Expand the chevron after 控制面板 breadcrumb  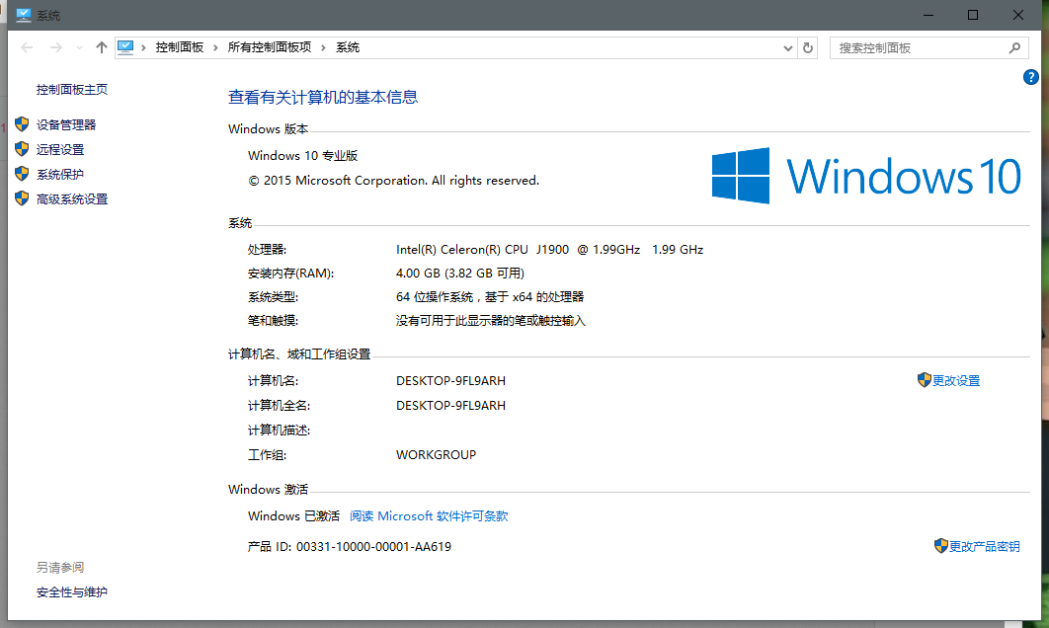coord(215,48)
